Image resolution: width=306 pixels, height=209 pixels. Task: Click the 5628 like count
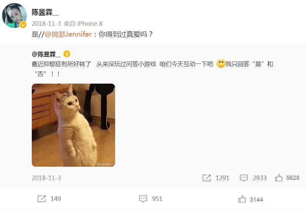click(x=293, y=178)
